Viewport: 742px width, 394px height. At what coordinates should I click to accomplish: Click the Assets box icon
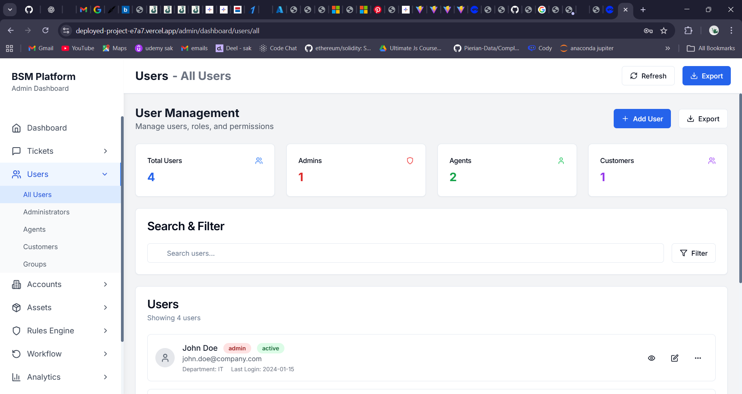pyautogui.click(x=16, y=307)
